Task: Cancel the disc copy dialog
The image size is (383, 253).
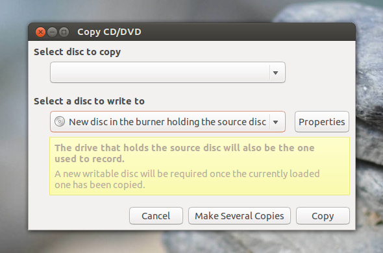Action: click(156, 215)
